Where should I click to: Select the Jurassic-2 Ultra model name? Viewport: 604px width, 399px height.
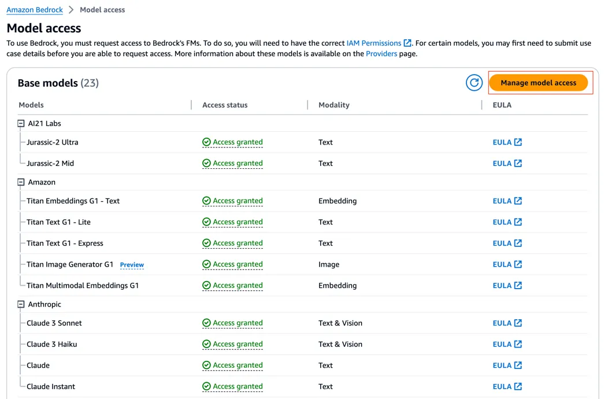53,142
